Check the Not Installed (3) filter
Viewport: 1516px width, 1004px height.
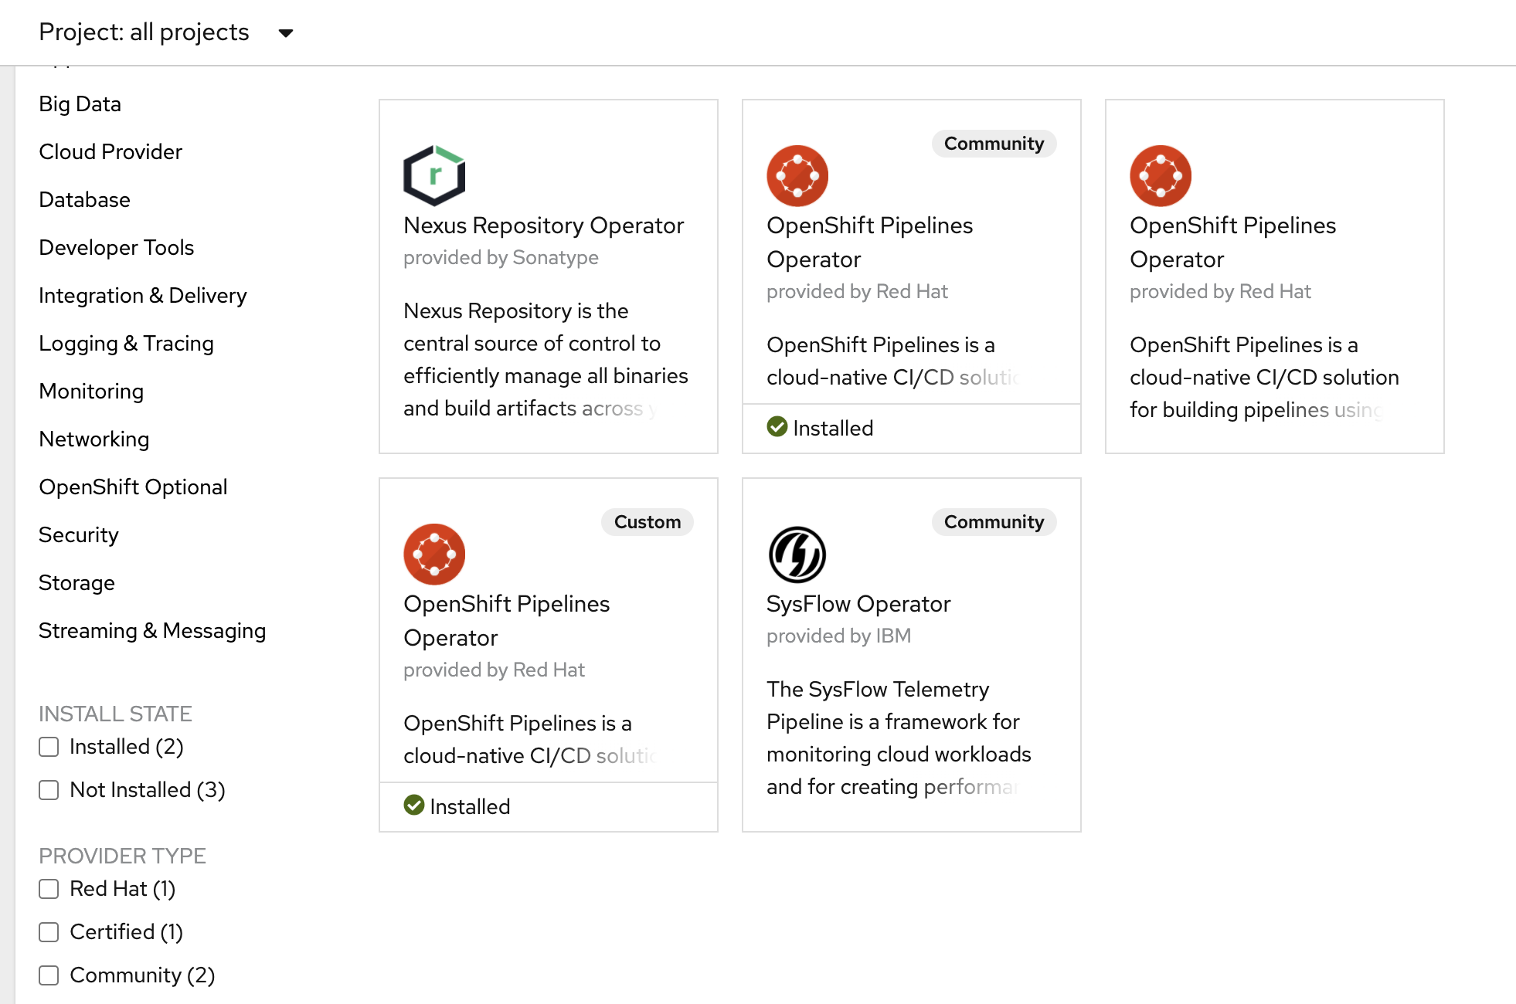49,789
